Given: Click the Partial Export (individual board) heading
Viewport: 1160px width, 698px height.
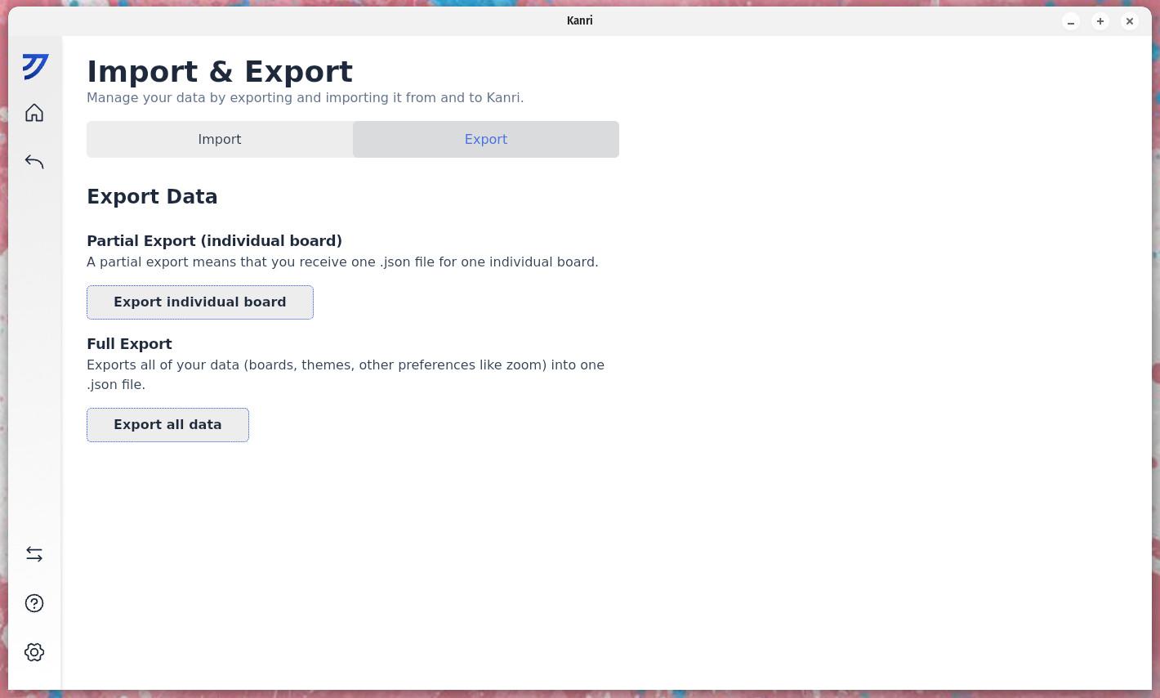Looking at the screenshot, I should click(214, 241).
